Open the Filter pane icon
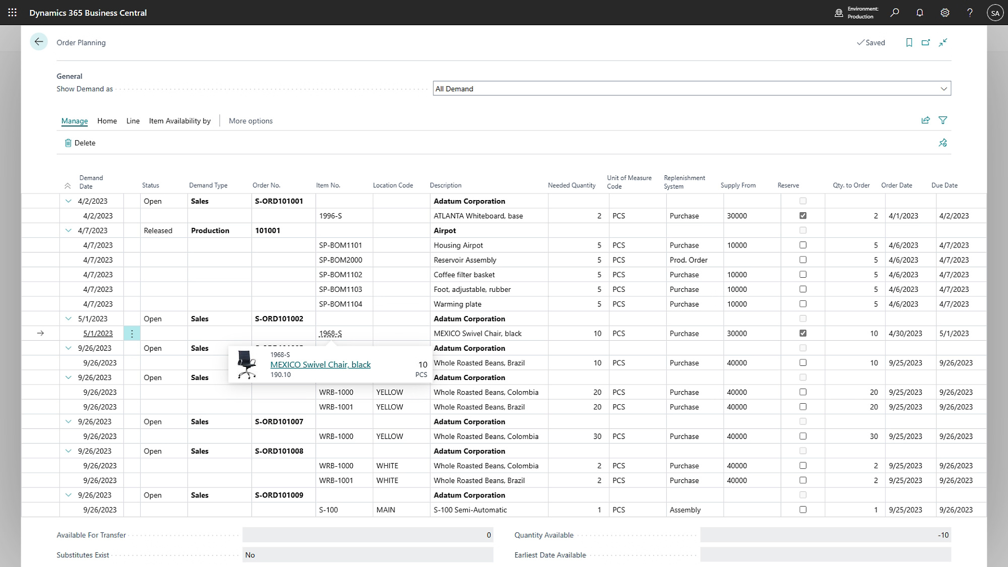This screenshot has width=1008, height=567. point(943,120)
